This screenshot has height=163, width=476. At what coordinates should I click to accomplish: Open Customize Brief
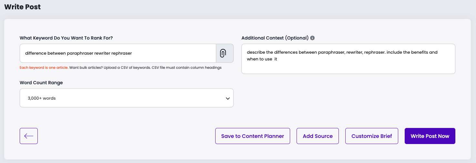pyautogui.click(x=371, y=136)
